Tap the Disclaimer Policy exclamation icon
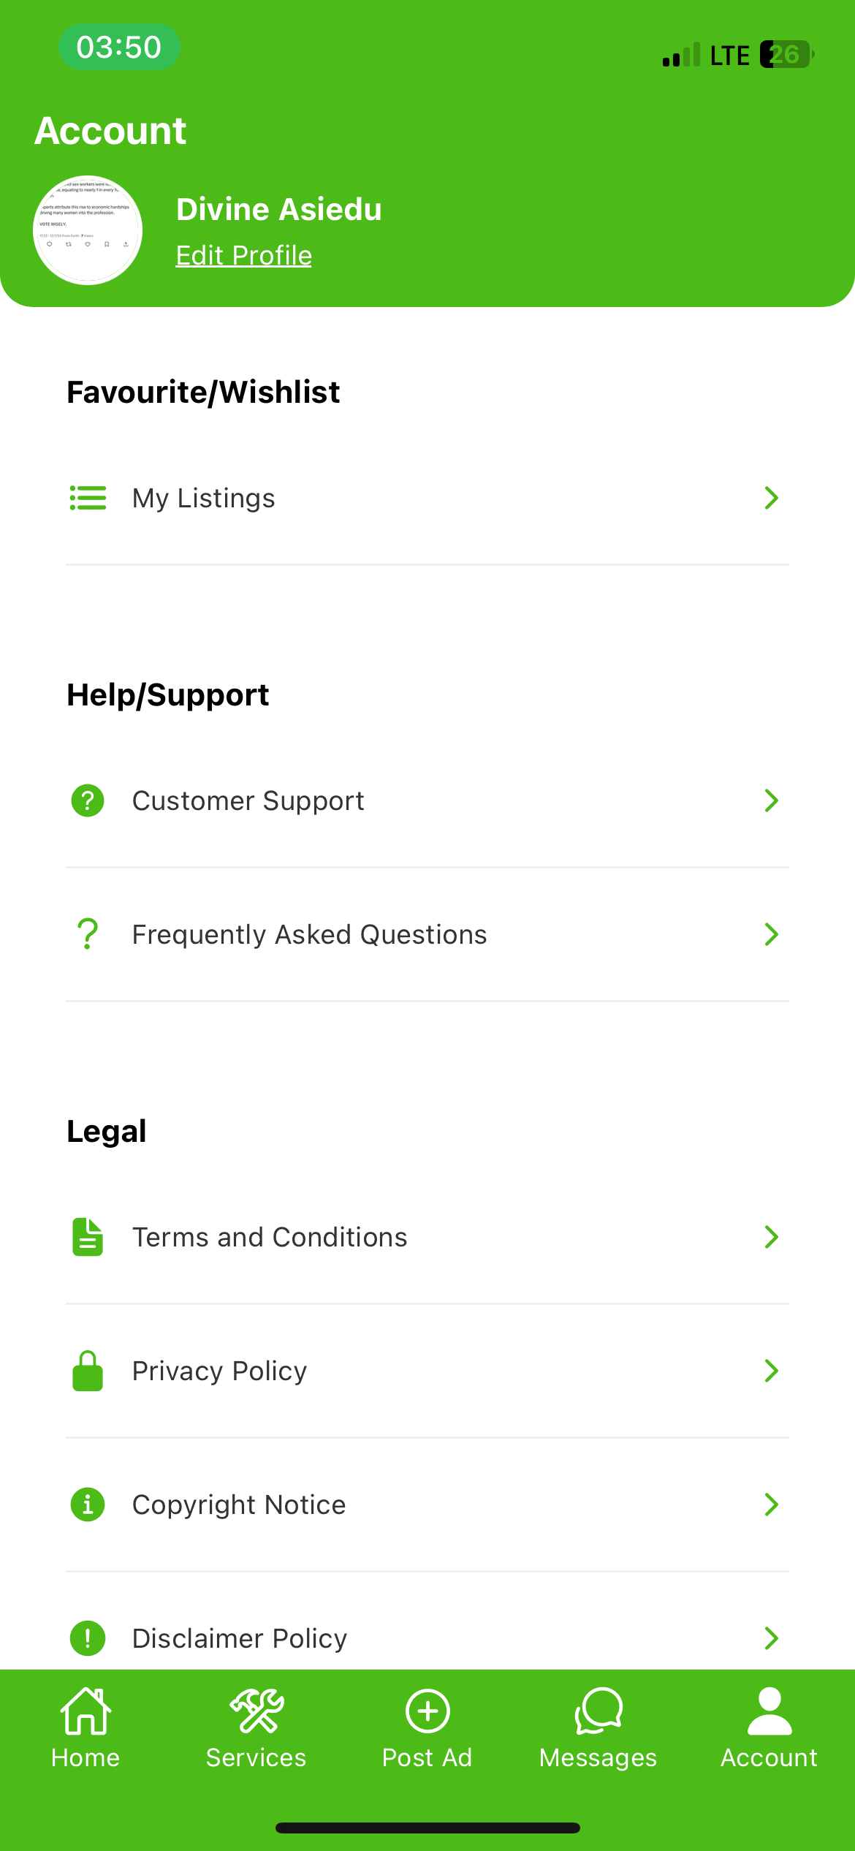This screenshot has width=855, height=1851. click(88, 1638)
